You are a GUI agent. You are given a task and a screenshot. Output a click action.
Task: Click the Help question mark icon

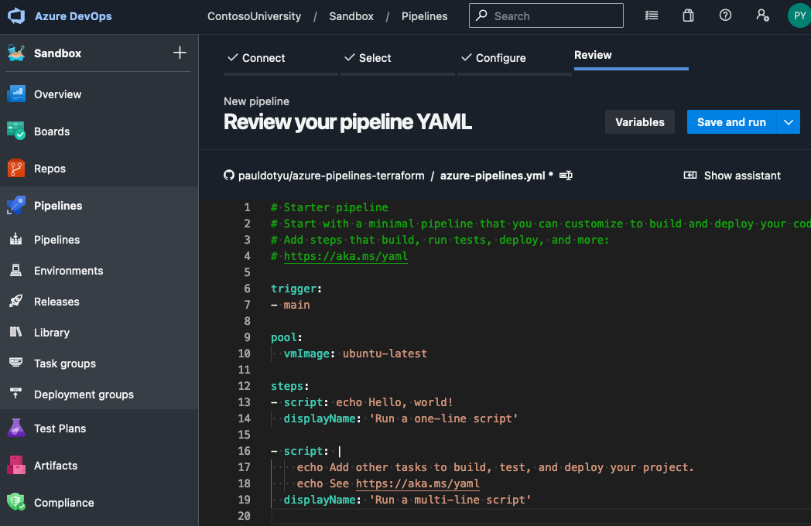725,15
